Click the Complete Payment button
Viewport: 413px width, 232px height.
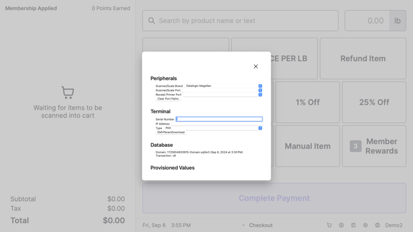[274, 198]
